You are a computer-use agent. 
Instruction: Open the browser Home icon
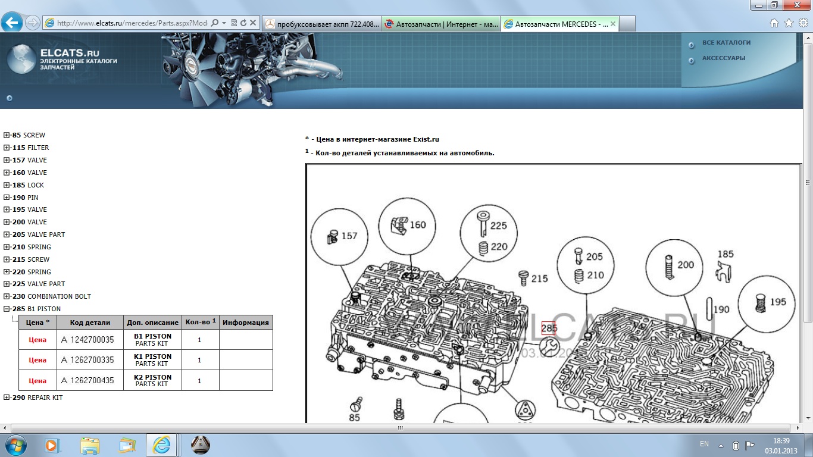point(774,23)
